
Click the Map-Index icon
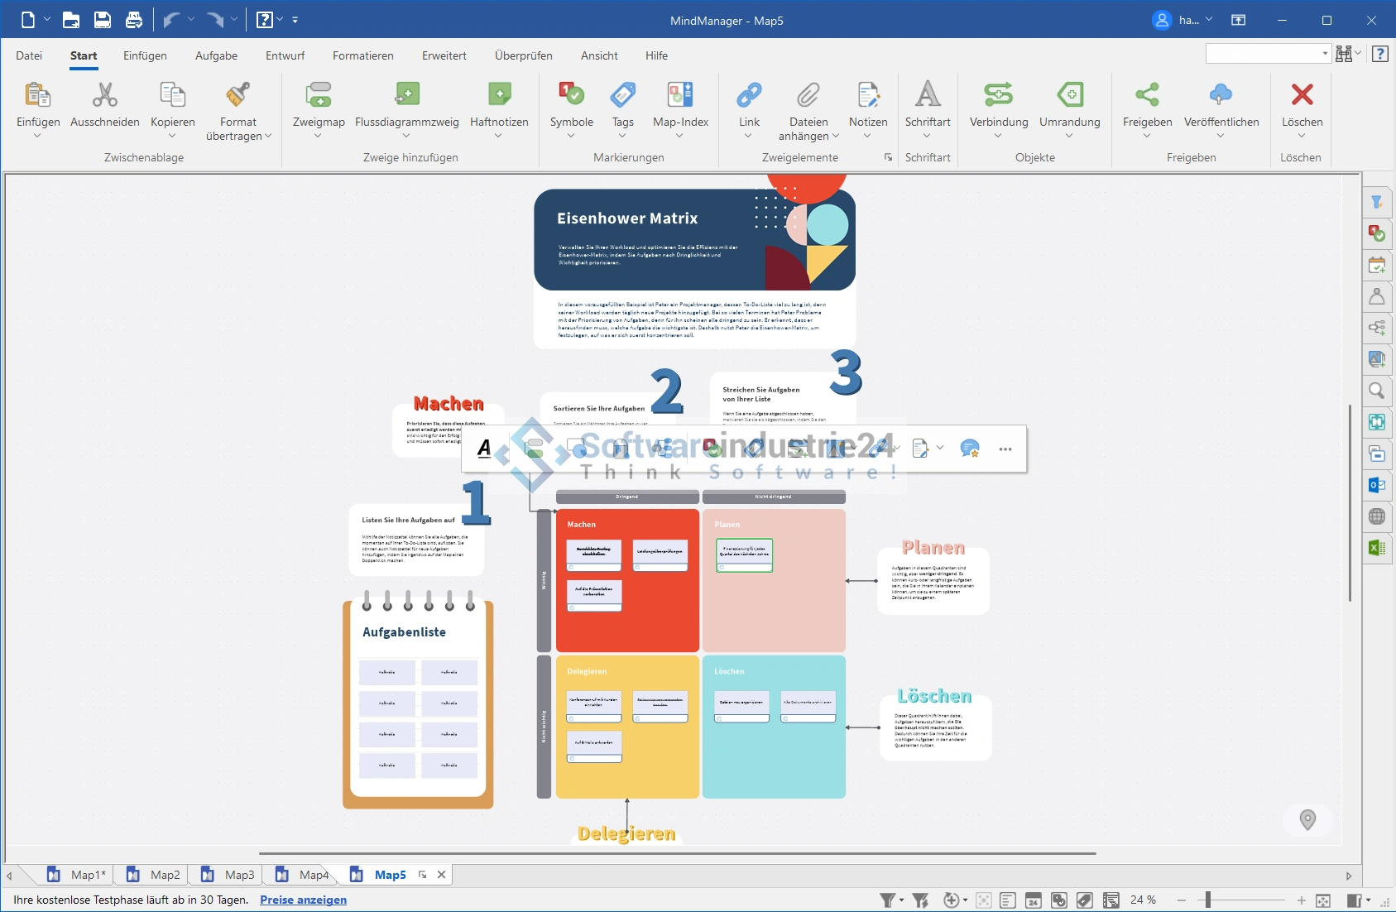(x=680, y=95)
